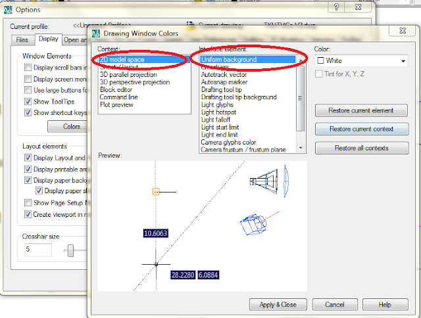The width and height of the screenshot is (421, 318).
Task: Select Plot preview context
Action: click(145, 104)
